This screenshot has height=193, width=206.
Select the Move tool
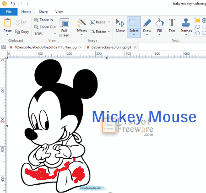[120, 26]
